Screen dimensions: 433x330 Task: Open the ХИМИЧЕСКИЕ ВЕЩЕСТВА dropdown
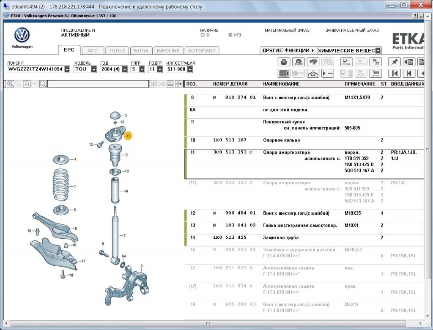[x=378, y=51]
